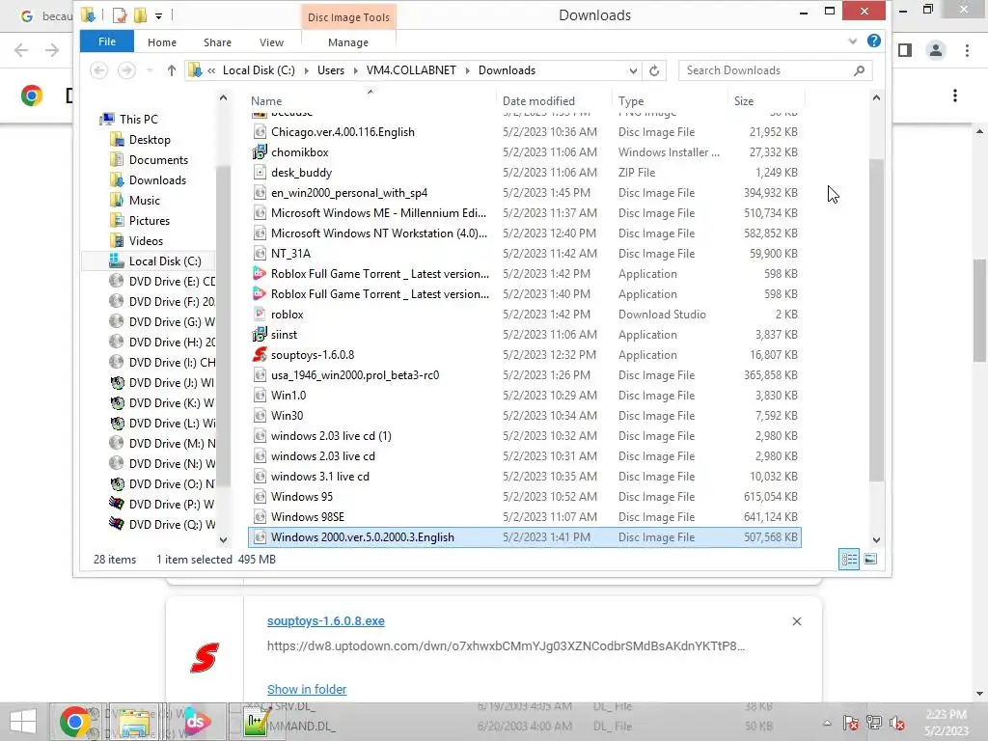
Task: Open Customize Quick Access Toolbar dropdown
Action: pos(159,15)
